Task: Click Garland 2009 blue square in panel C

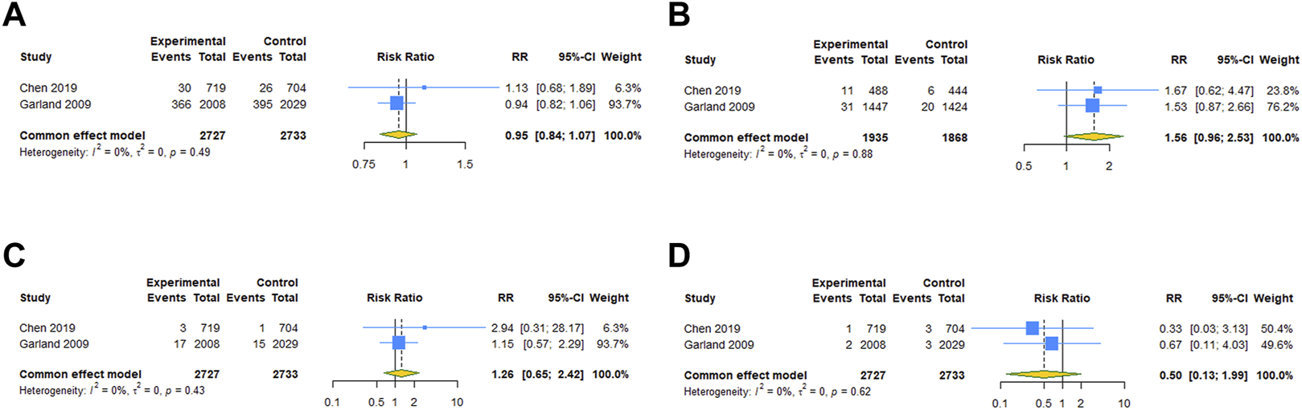Action: [x=398, y=343]
